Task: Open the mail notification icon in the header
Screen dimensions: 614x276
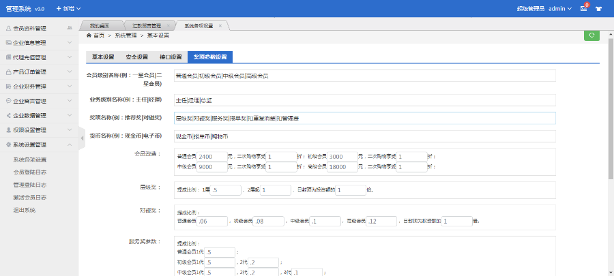Action: 583,8
